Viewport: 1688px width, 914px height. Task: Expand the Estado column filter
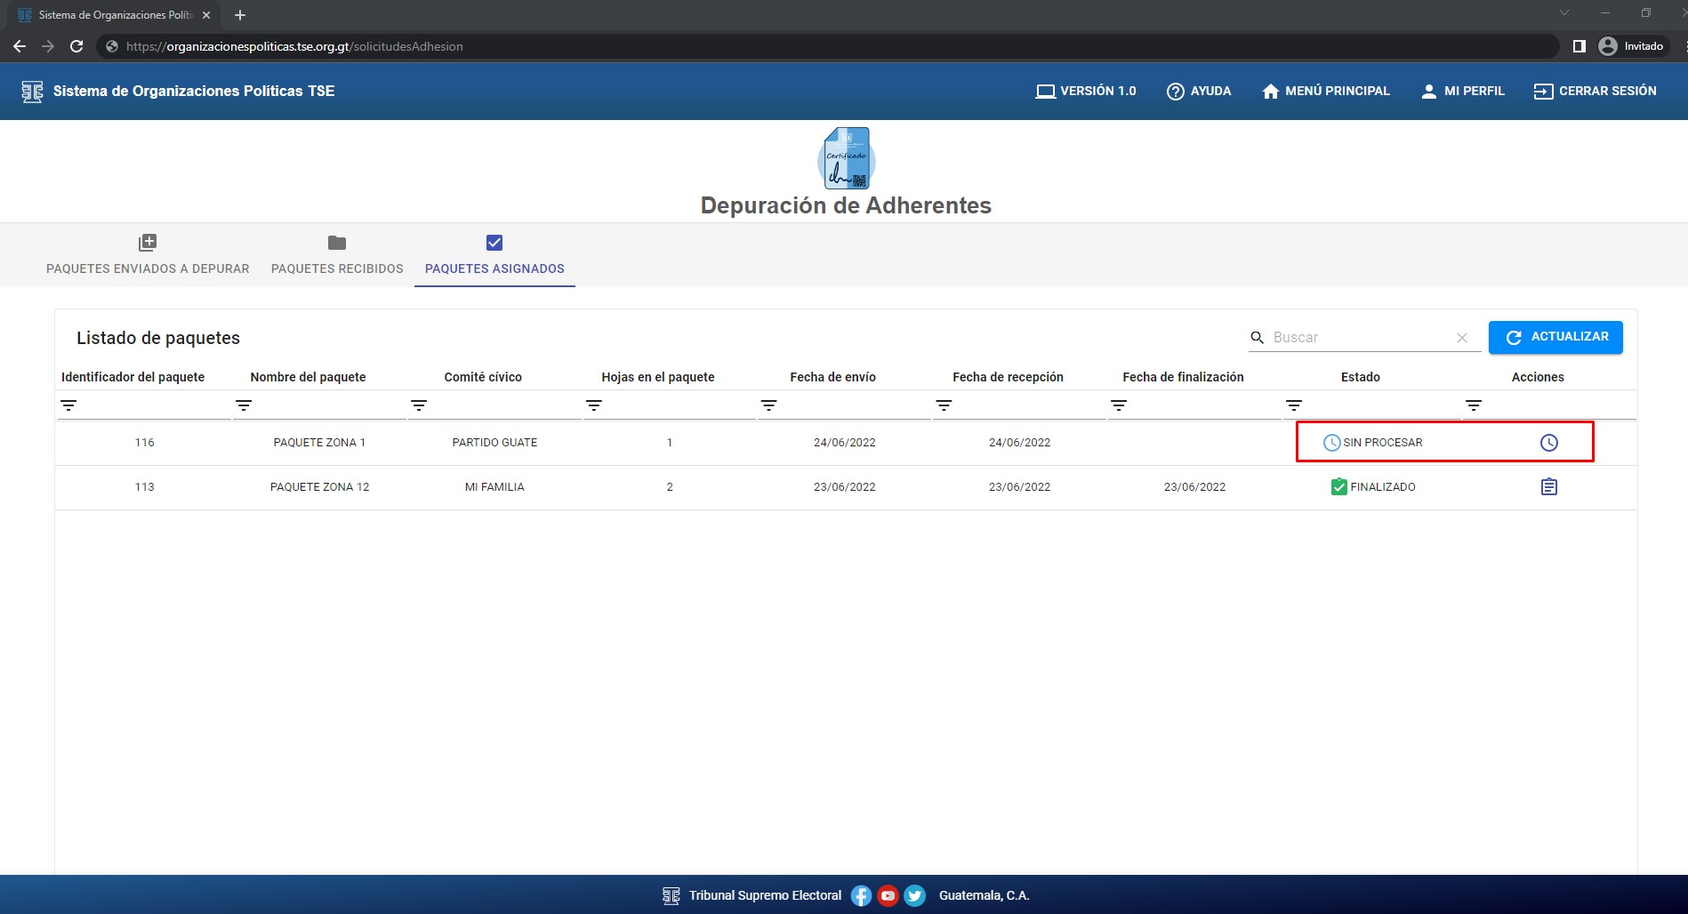[1294, 405]
